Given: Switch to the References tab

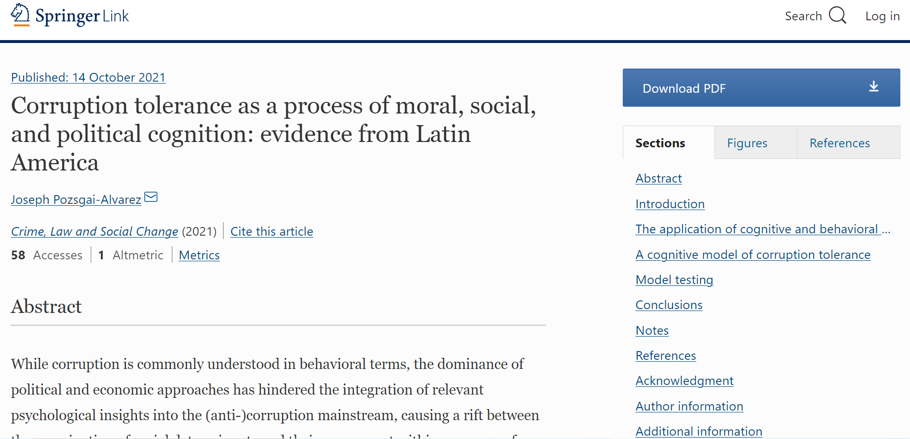Looking at the screenshot, I should (840, 142).
